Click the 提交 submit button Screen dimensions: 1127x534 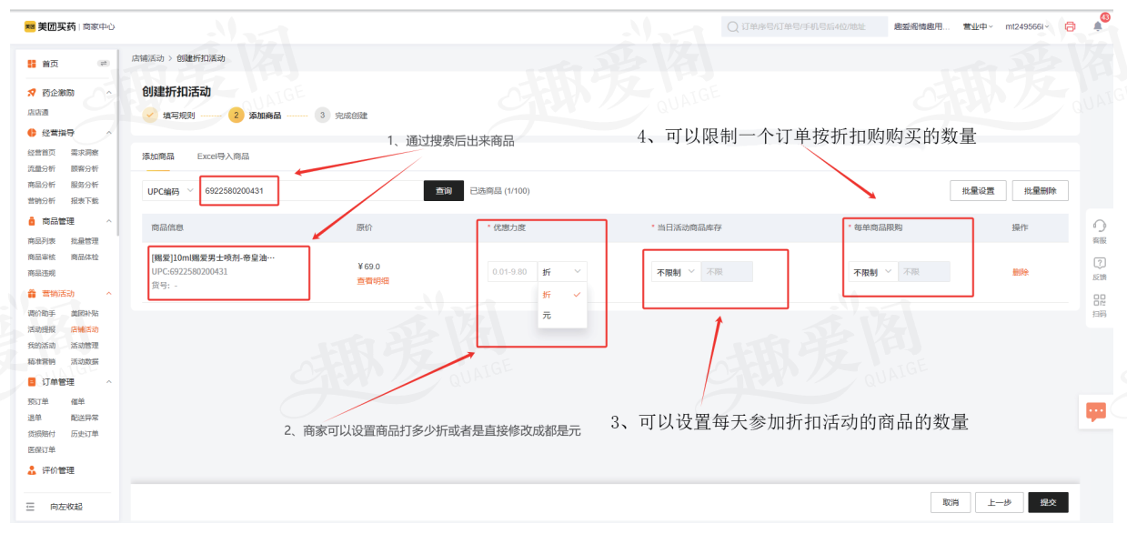coord(1048,502)
